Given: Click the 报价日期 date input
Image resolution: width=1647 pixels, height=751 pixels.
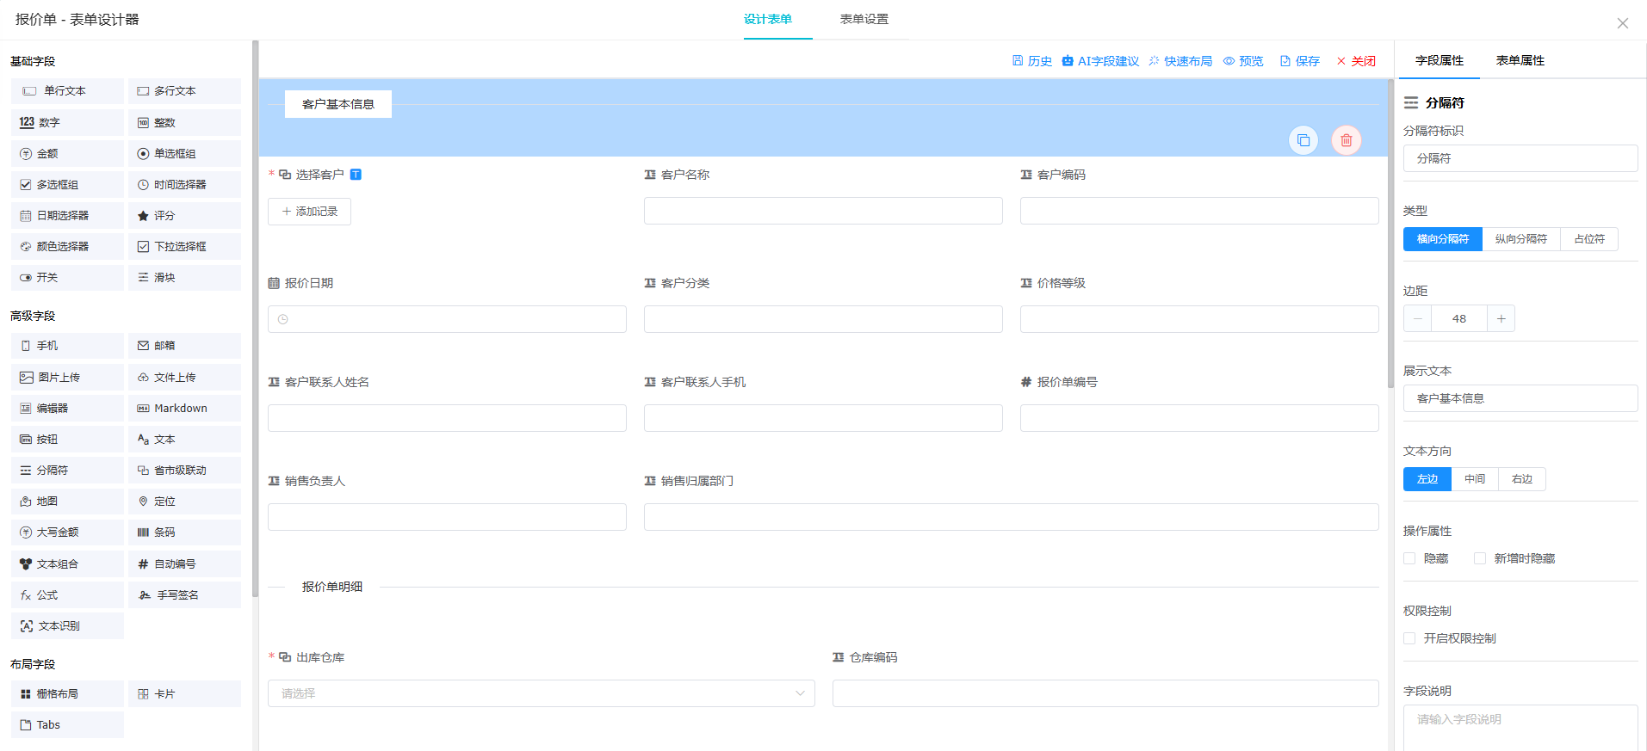Looking at the screenshot, I should pos(447,319).
